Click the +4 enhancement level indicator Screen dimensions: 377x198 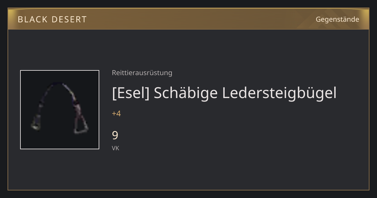pos(116,113)
